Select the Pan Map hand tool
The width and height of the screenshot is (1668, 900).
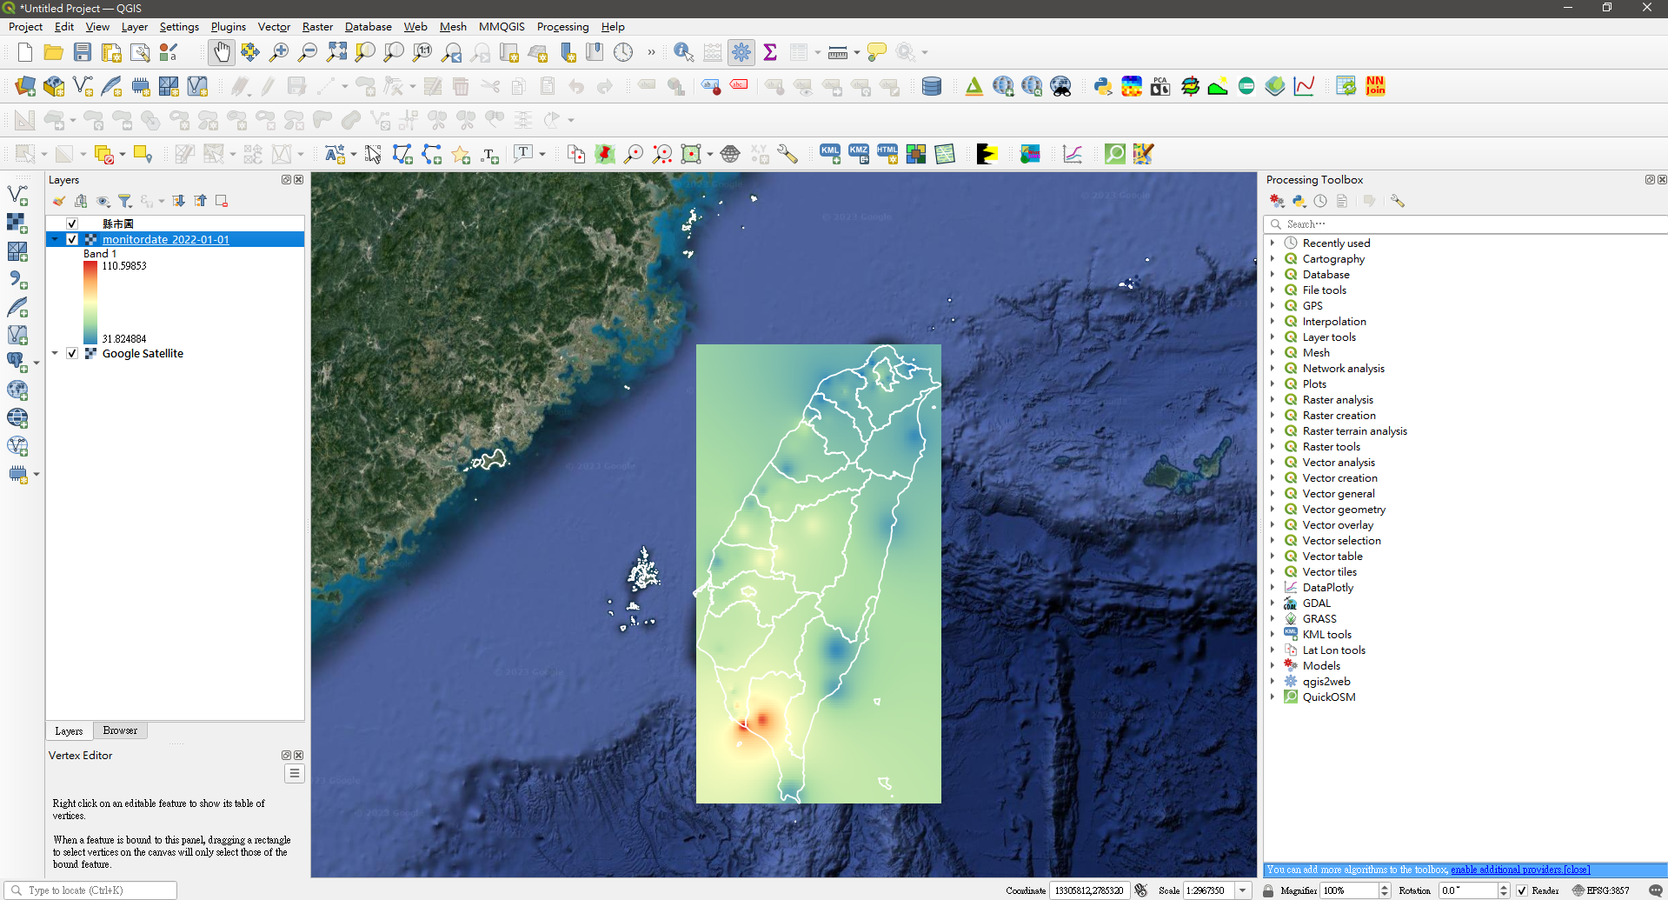(x=222, y=52)
